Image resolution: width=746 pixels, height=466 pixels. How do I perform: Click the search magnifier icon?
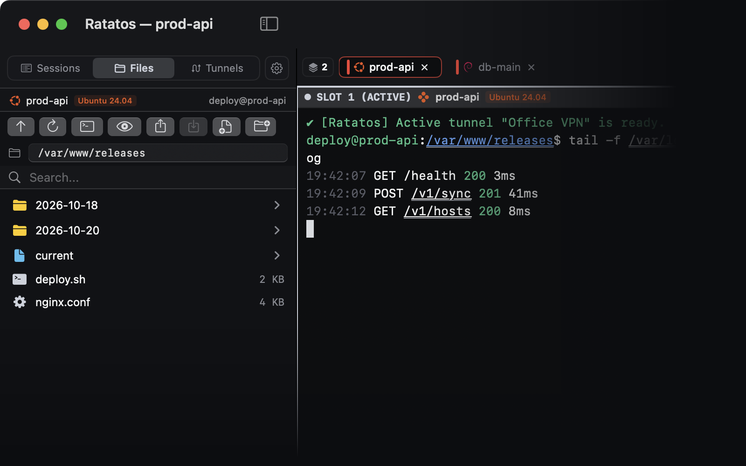click(x=14, y=178)
